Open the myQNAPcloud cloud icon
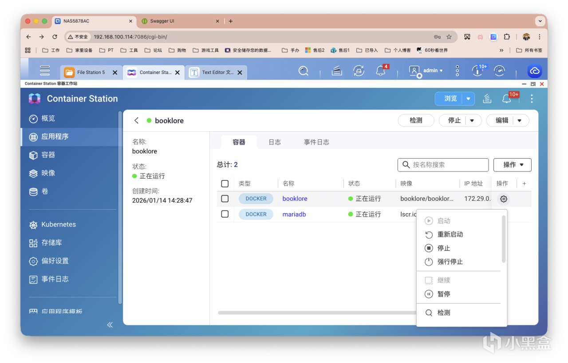The height and width of the screenshot is (363, 568). coord(535,71)
